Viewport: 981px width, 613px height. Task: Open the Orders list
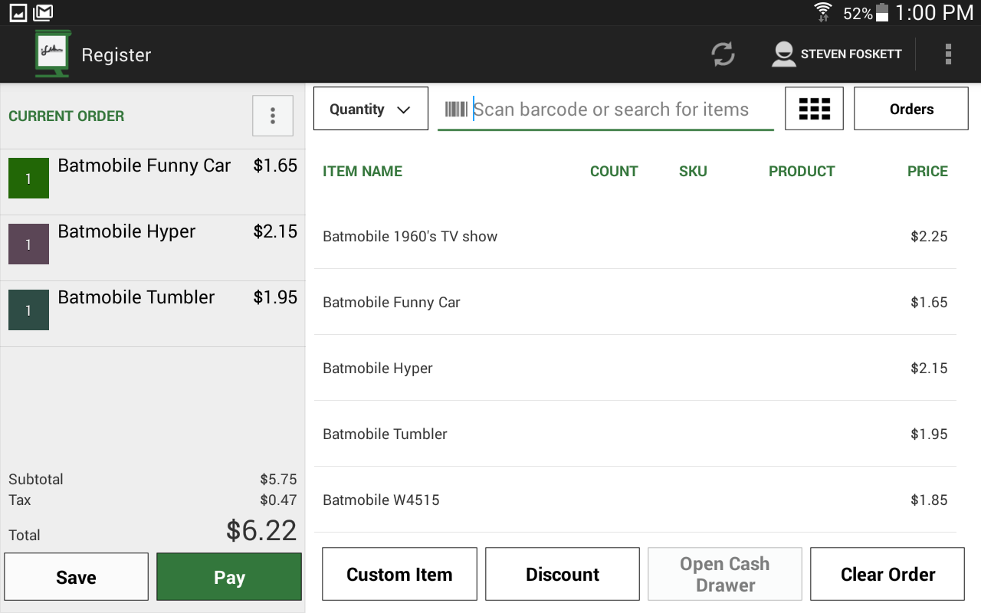click(911, 109)
